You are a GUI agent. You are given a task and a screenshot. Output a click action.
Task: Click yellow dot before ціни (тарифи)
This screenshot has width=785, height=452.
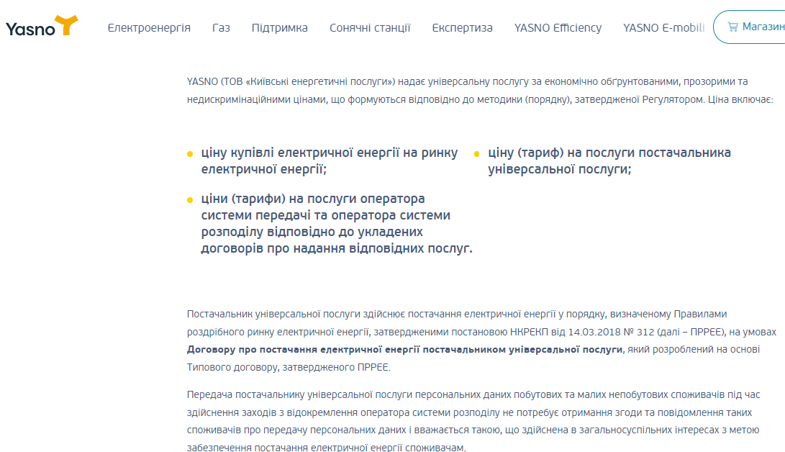click(x=190, y=200)
